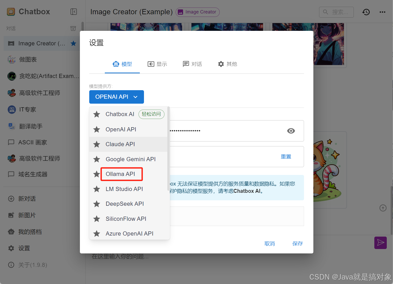Click the 新对话 plus icon

pos(11,199)
